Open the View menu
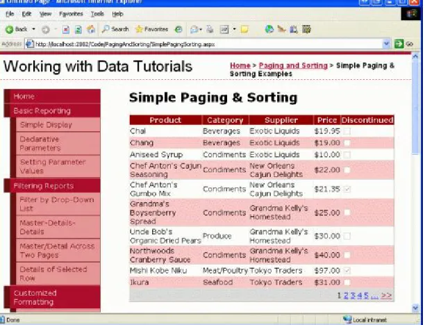 pyautogui.click(x=45, y=14)
